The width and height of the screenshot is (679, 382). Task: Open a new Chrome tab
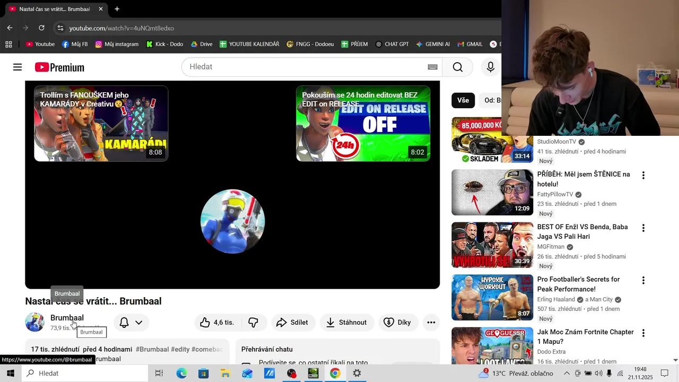[x=117, y=9]
